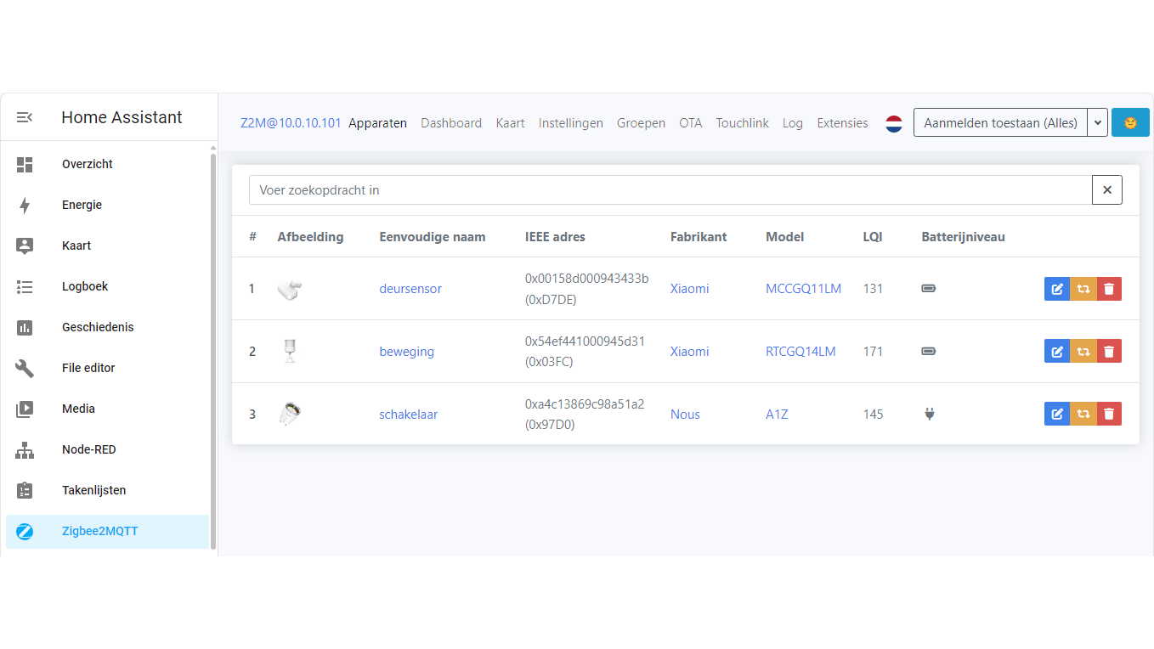Open Node-RED from the sidebar
Screen dimensions: 1154x649
[x=88, y=449]
